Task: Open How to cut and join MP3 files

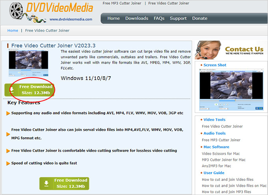Action: 227,192
